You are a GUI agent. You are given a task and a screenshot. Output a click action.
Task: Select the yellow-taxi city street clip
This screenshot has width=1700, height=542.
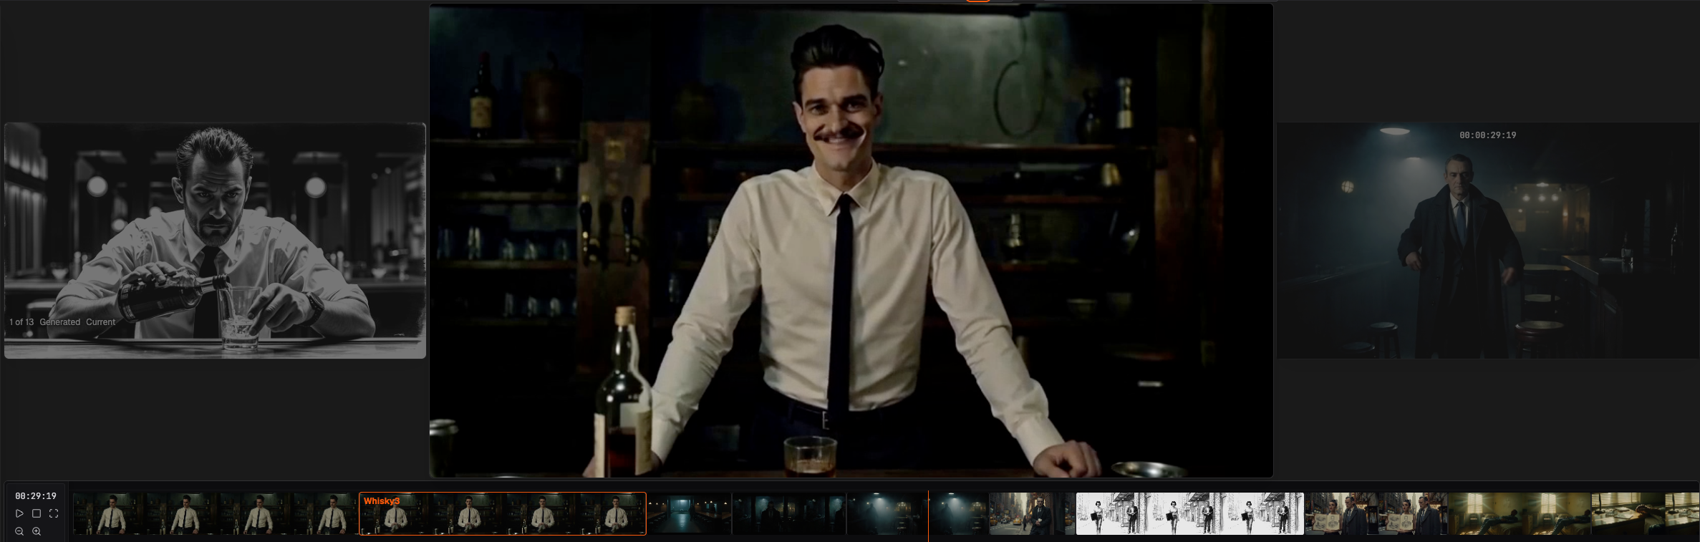(1032, 513)
